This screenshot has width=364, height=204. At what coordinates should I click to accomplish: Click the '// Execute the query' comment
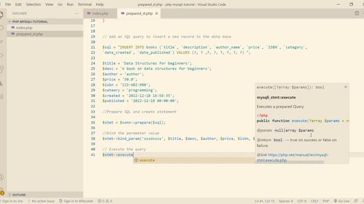[124, 149]
